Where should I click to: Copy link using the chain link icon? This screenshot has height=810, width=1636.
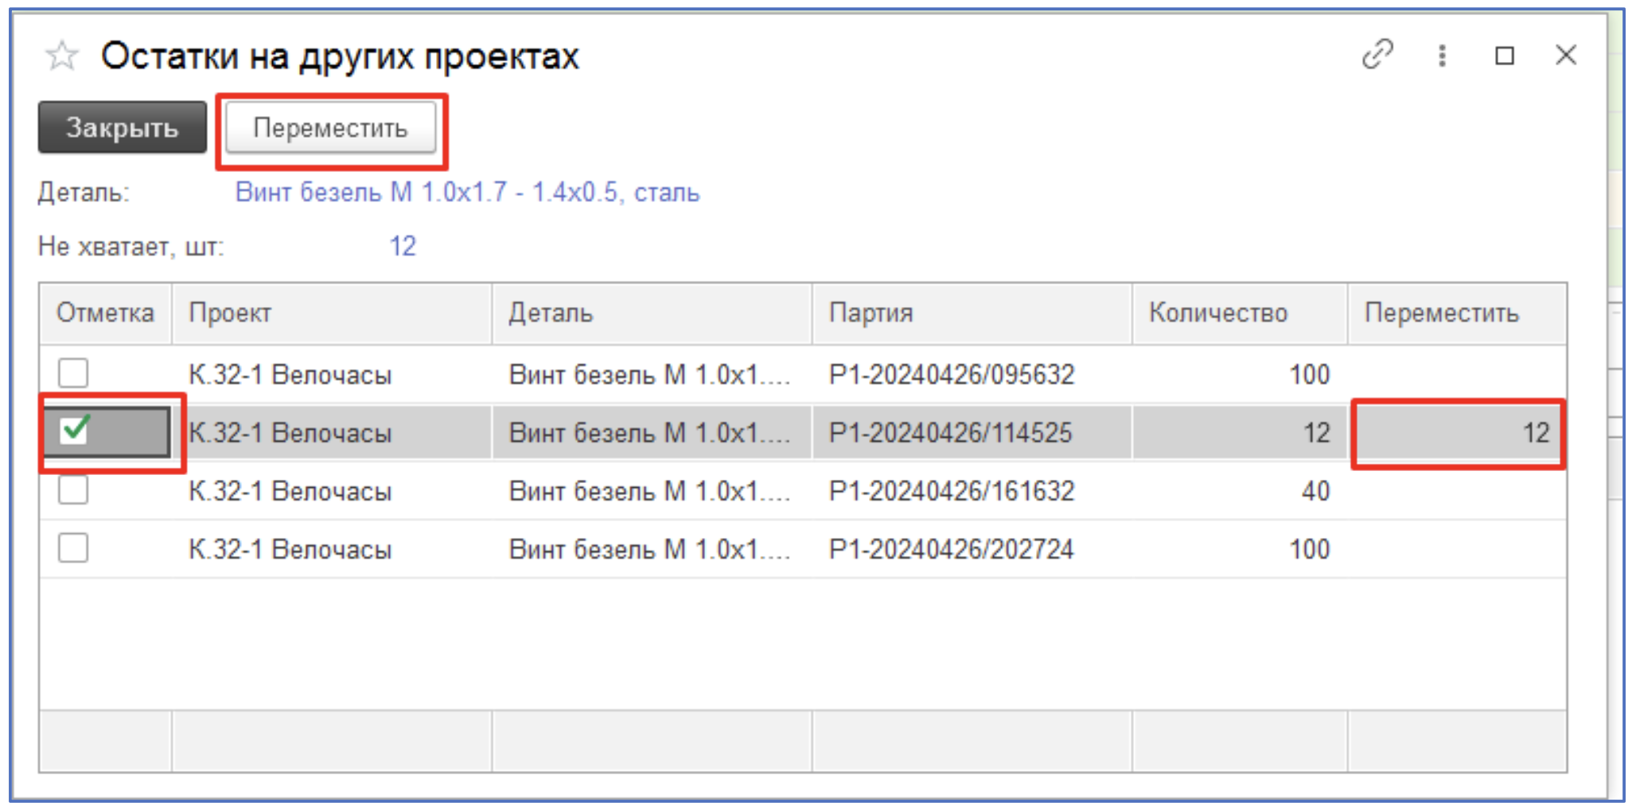tap(1377, 55)
